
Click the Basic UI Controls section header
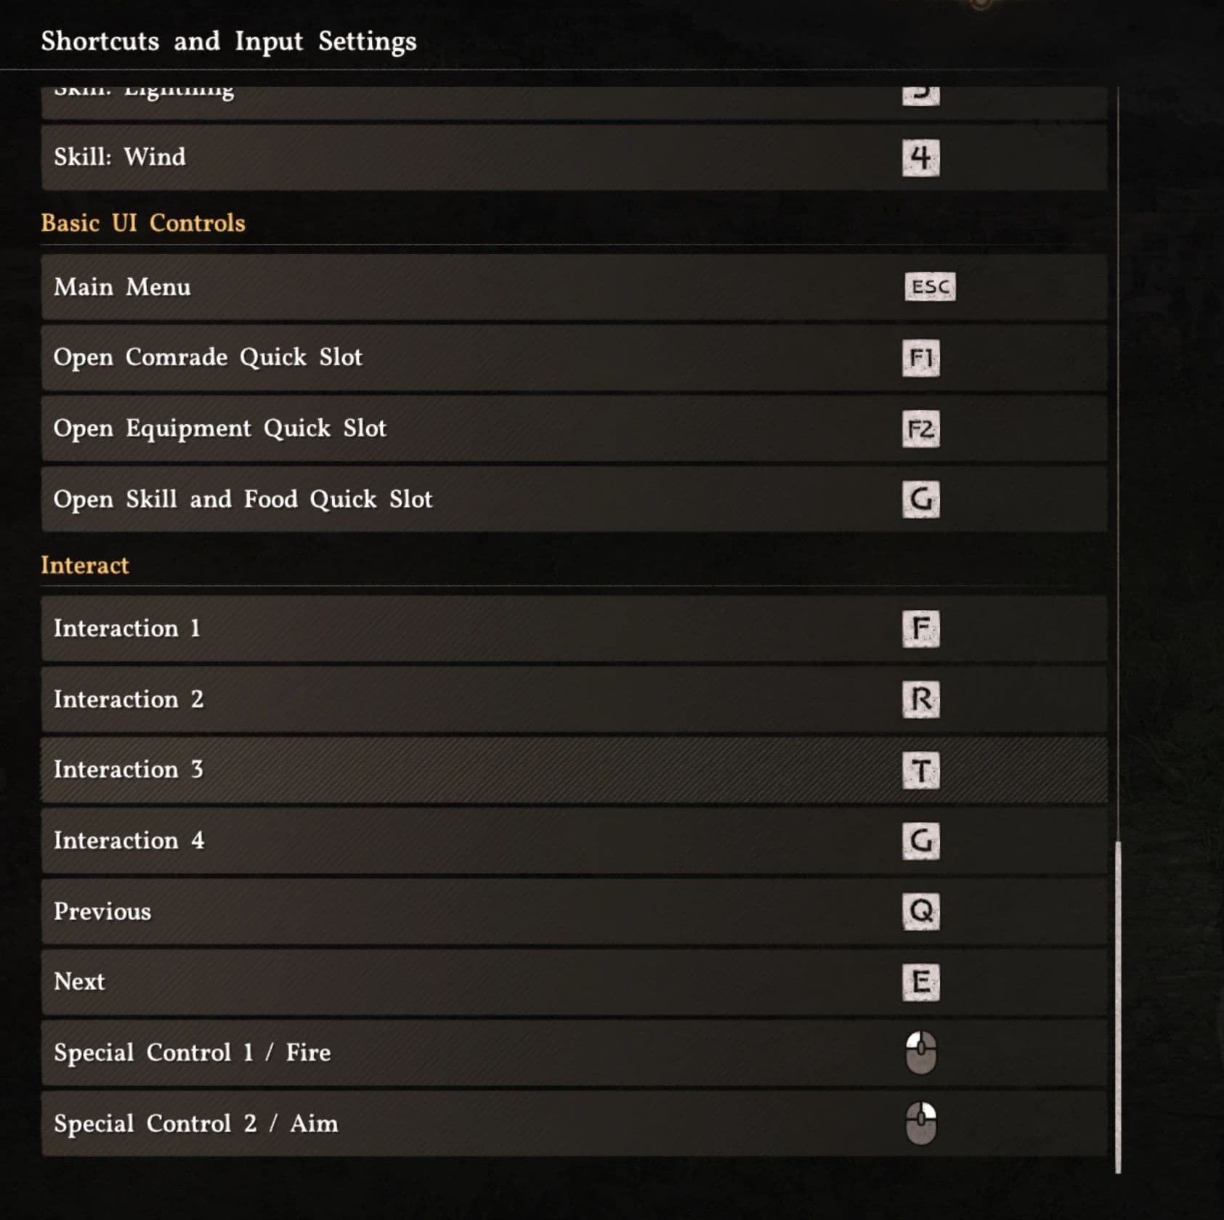click(143, 223)
